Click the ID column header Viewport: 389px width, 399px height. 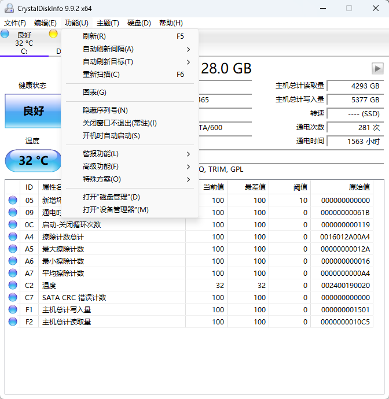tap(29, 187)
